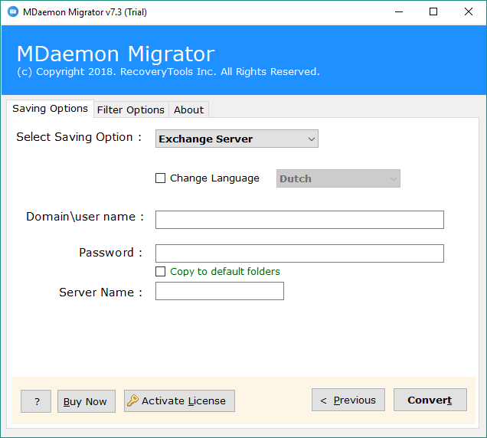Click the Activate License button

(x=179, y=400)
